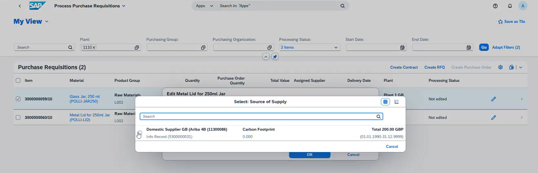Open Purchasing Group value help icon
The height and width of the screenshot is (173, 538).
pyautogui.click(x=203, y=47)
